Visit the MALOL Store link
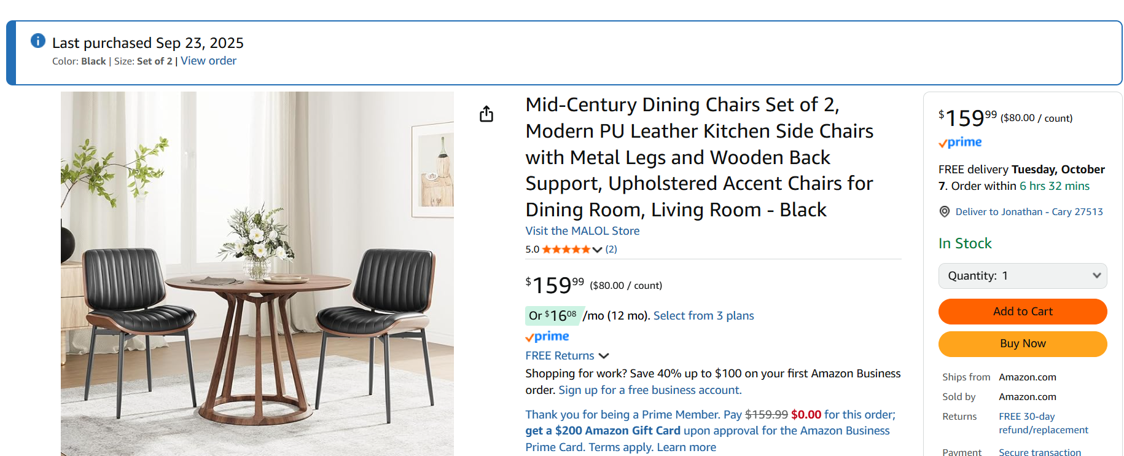1124x456 pixels. tap(582, 231)
